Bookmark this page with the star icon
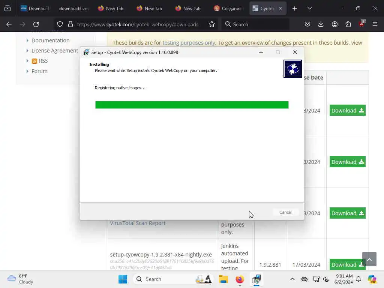The height and width of the screenshot is (288, 384). coord(212,24)
